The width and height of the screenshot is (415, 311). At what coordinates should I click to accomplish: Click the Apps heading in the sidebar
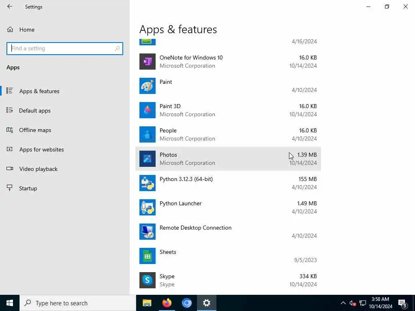pos(13,68)
